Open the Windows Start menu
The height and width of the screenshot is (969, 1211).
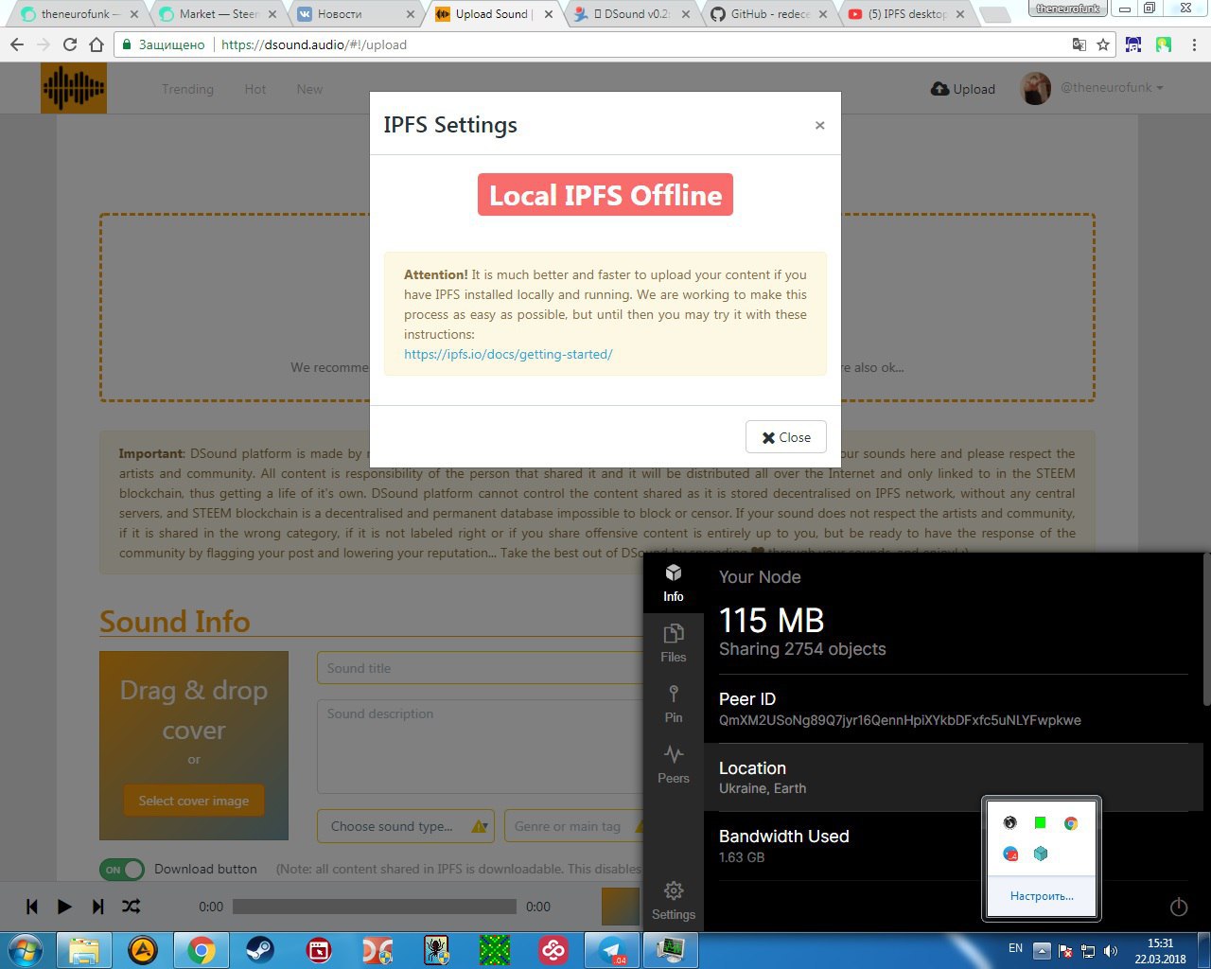pos(26,950)
